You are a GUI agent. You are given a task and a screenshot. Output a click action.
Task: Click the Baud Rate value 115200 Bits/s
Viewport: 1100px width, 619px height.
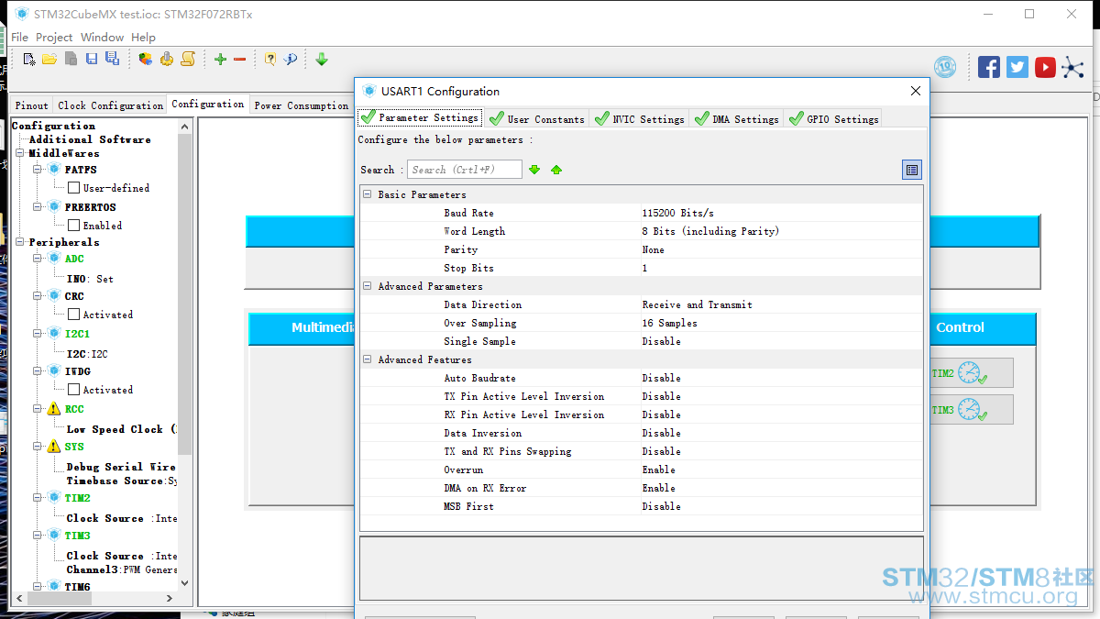pyautogui.click(x=677, y=213)
